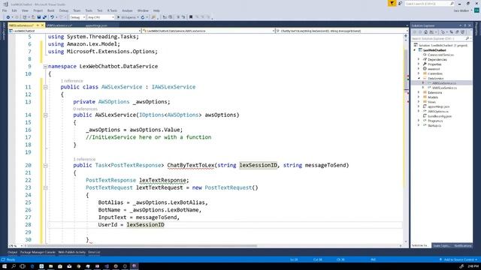Click the Undo arrow icon
Screen dimensions: 481x270
point(52,17)
